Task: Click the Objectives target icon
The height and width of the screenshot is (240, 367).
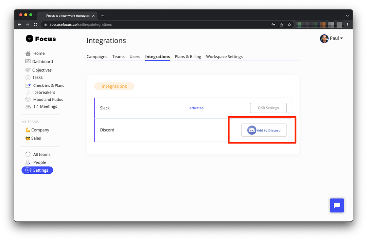Action: coord(28,70)
